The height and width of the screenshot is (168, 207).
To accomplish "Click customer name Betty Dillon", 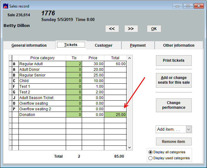I will pos(17,25).
